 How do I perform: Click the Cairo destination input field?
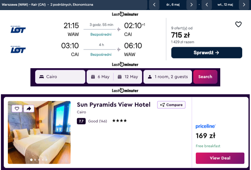(x=60, y=77)
